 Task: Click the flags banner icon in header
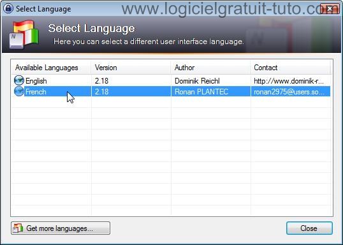(x=24, y=34)
